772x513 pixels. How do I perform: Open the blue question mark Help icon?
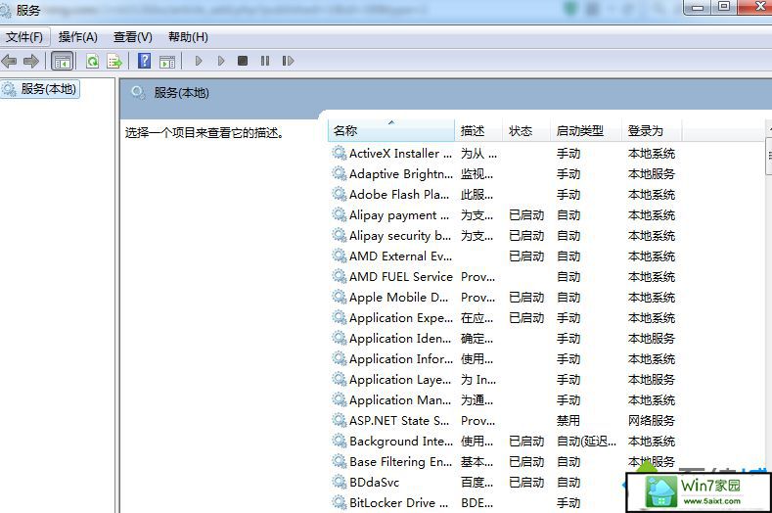(144, 61)
